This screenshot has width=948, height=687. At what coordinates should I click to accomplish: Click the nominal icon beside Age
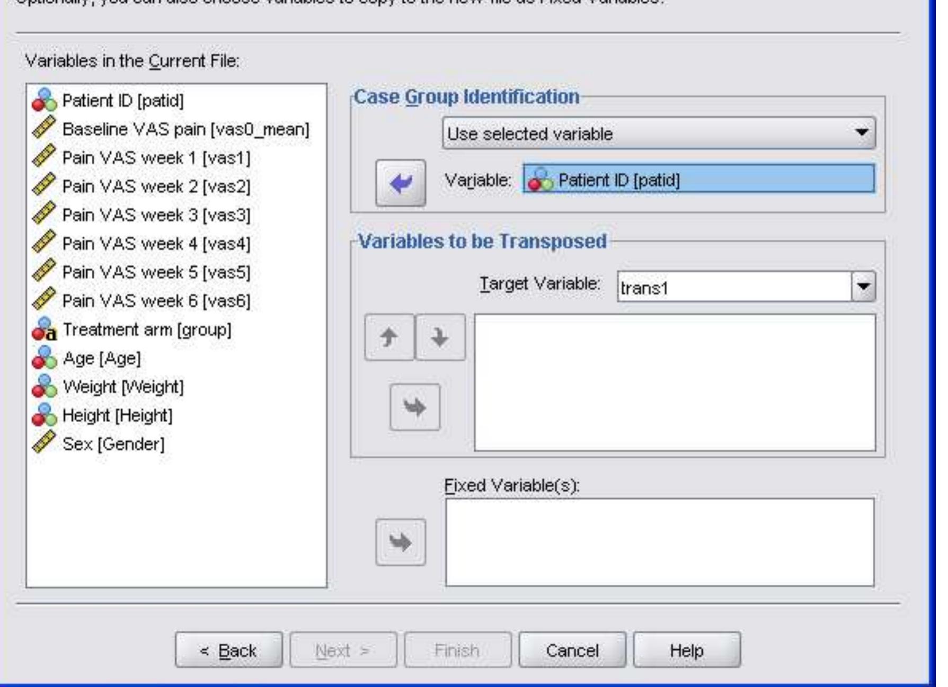coord(45,358)
